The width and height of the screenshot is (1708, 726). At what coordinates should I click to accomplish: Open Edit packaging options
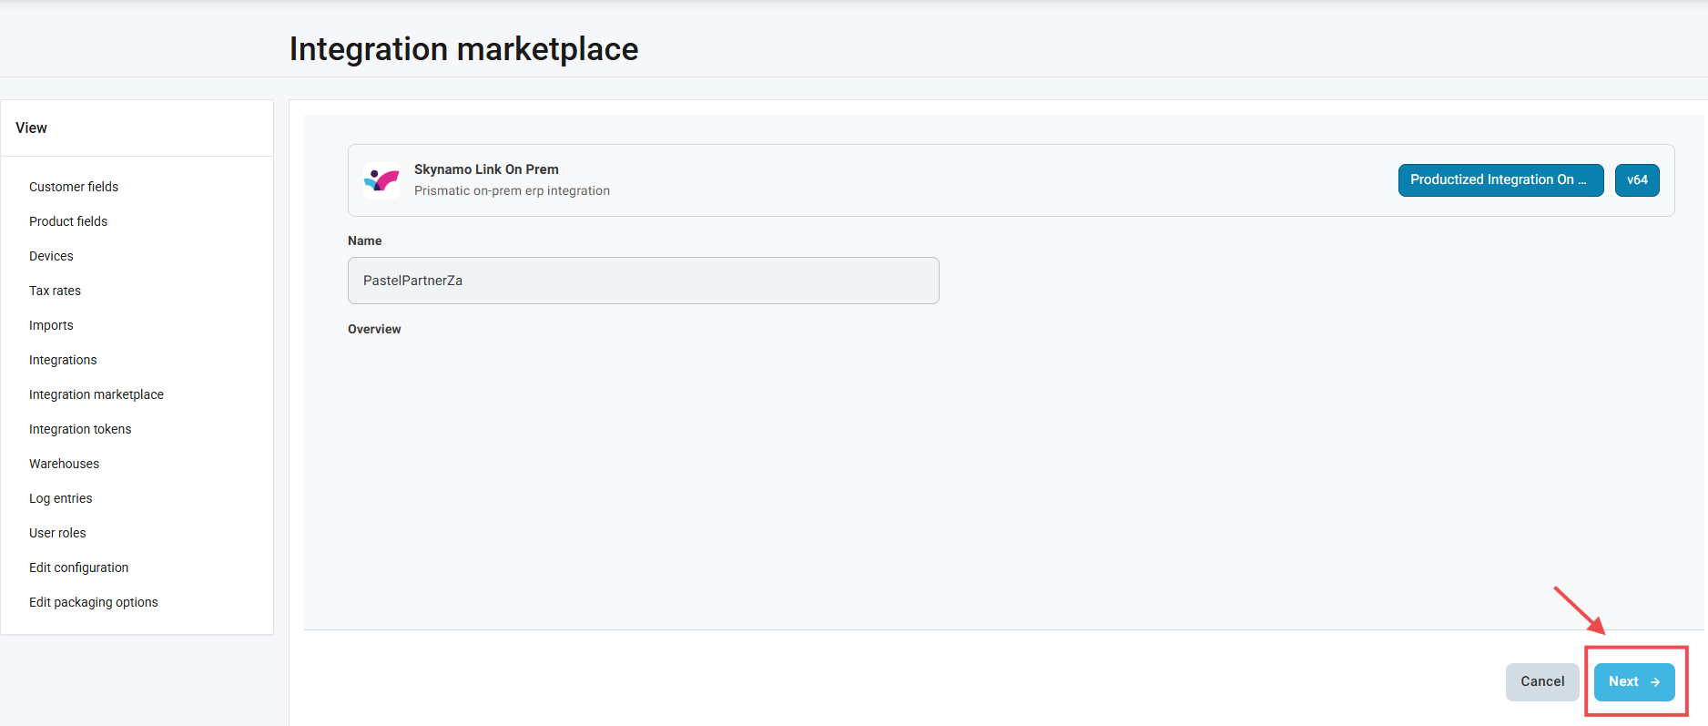(93, 602)
